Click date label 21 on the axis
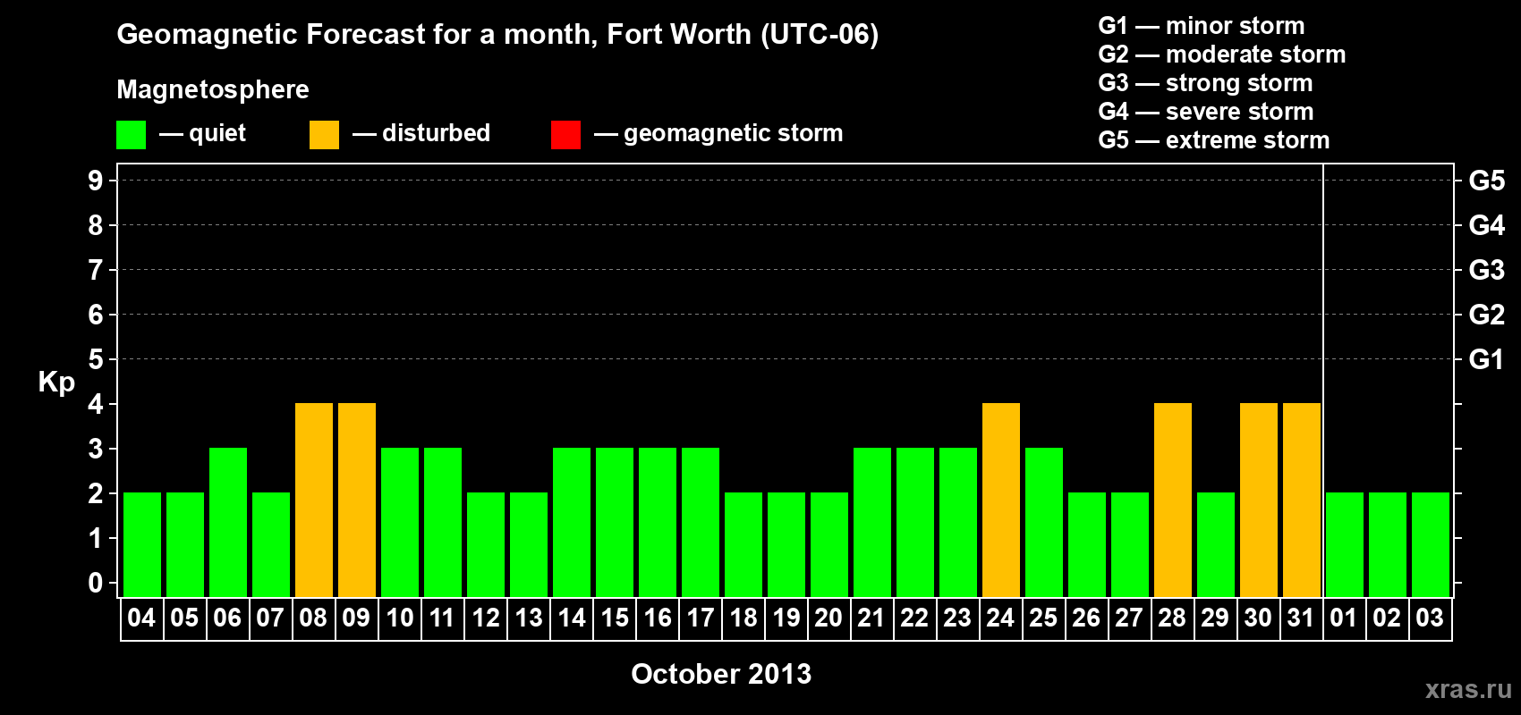The image size is (1521, 715). coord(871,618)
